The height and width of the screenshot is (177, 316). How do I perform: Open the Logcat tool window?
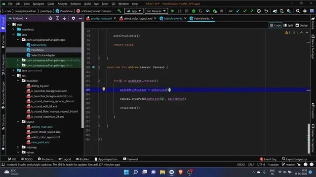click(65, 159)
